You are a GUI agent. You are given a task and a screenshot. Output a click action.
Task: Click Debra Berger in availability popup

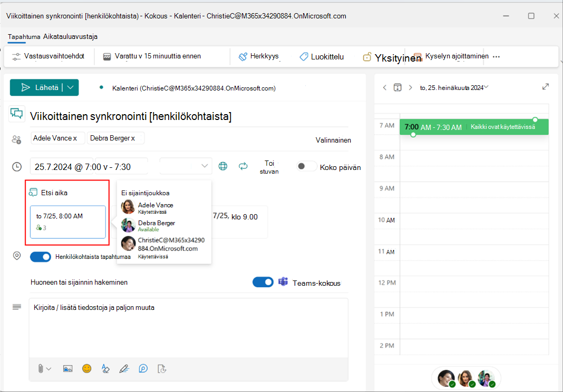click(157, 225)
